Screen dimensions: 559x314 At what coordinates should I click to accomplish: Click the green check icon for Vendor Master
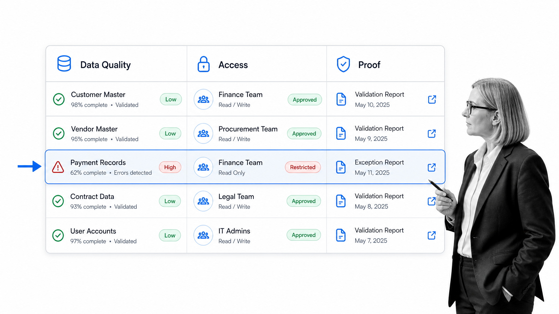(59, 134)
